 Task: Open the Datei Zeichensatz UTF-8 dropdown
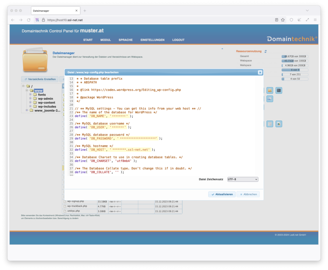pyautogui.click(x=243, y=179)
